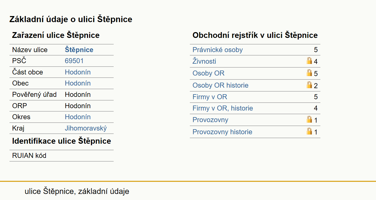Open the Firmy v OR, historie link
This screenshot has height=200, width=376.
click(x=223, y=108)
